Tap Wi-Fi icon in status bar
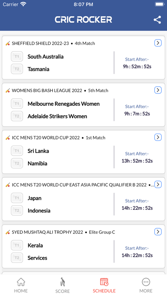The width and height of the screenshot is (167, 297). click(23, 4)
